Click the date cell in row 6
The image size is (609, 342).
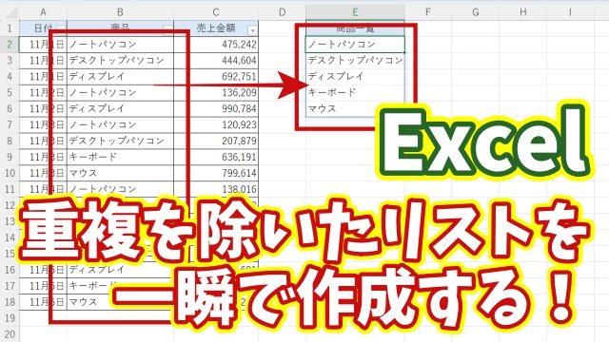[x=43, y=108]
